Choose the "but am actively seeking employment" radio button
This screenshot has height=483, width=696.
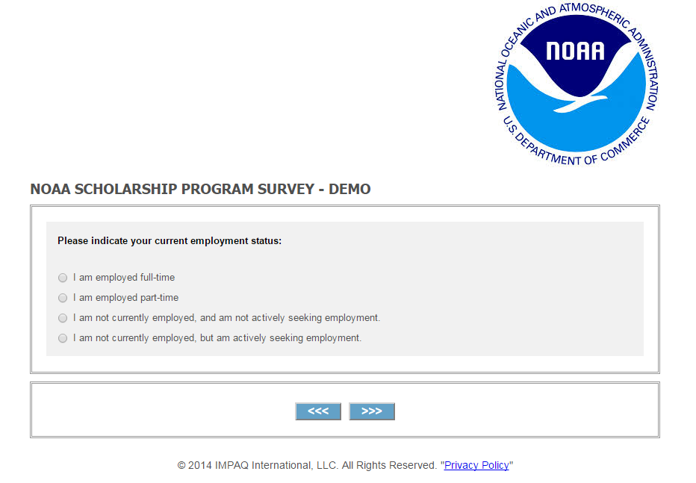coord(63,338)
